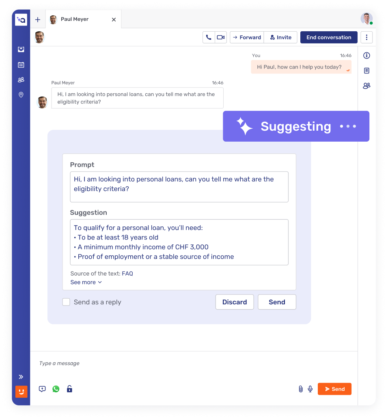Click the End conversation button
388x420 pixels.
pyautogui.click(x=329, y=37)
